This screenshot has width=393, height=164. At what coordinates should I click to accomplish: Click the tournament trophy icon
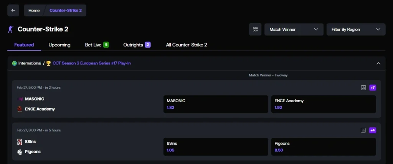(48, 63)
